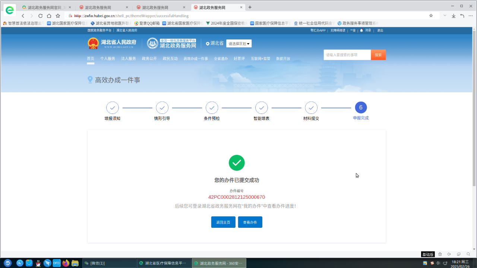477x268 pixels.
Task: Open the 个人服务 navigation menu
Action: click(x=108, y=59)
